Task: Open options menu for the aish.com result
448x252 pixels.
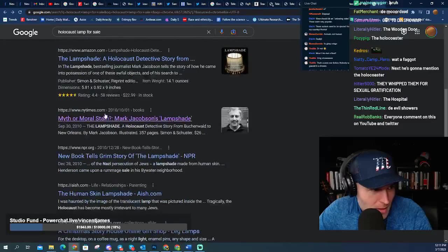Action: tap(153, 185)
